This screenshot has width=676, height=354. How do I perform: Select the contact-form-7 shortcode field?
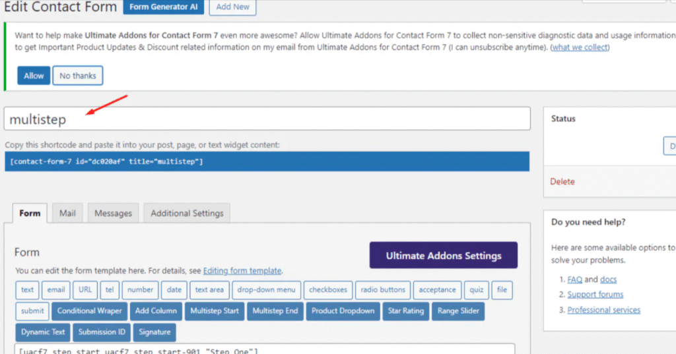pos(267,162)
